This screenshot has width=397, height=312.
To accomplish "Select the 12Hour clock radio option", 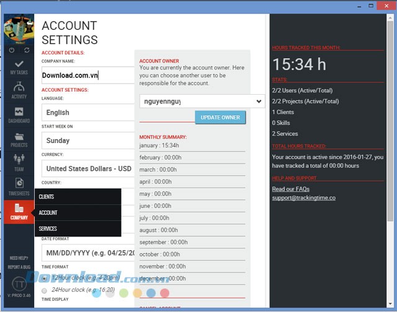I will click(44, 278).
